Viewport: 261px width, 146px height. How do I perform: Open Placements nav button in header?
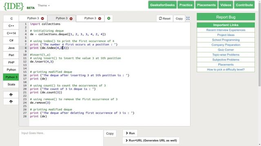tap(206, 5)
